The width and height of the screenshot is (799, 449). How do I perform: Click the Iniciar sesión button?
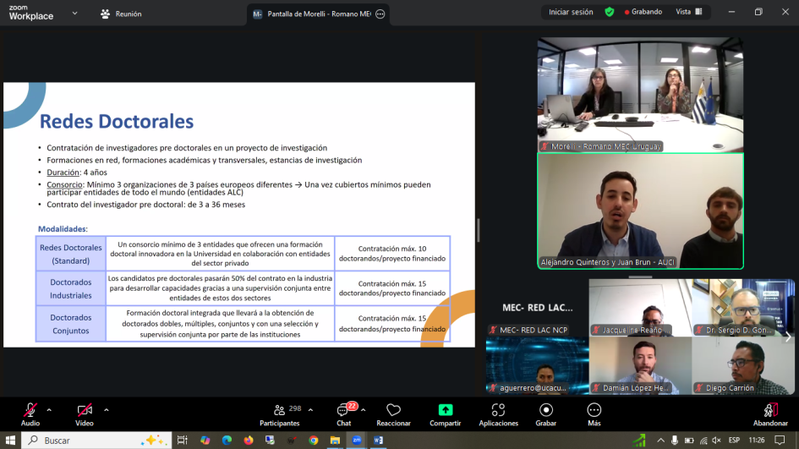tap(571, 12)
